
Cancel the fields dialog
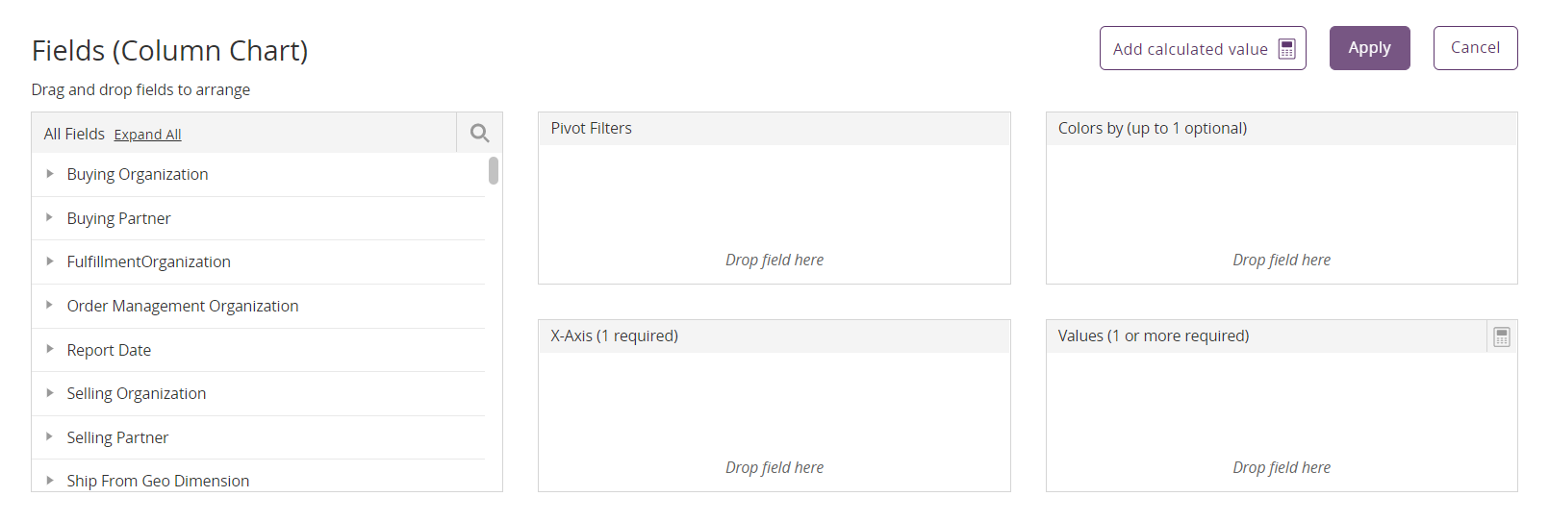(1475, 48)
